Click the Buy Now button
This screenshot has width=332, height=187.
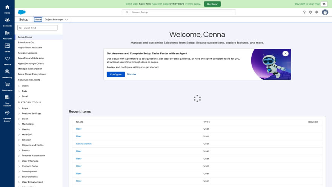point(212,4)
